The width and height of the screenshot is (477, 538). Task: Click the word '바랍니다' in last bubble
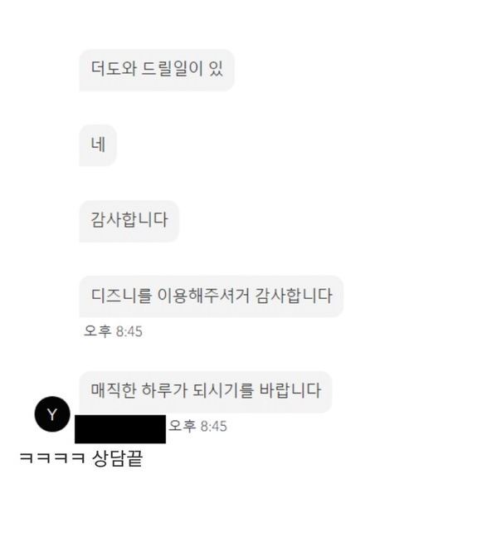click(290, 390)
